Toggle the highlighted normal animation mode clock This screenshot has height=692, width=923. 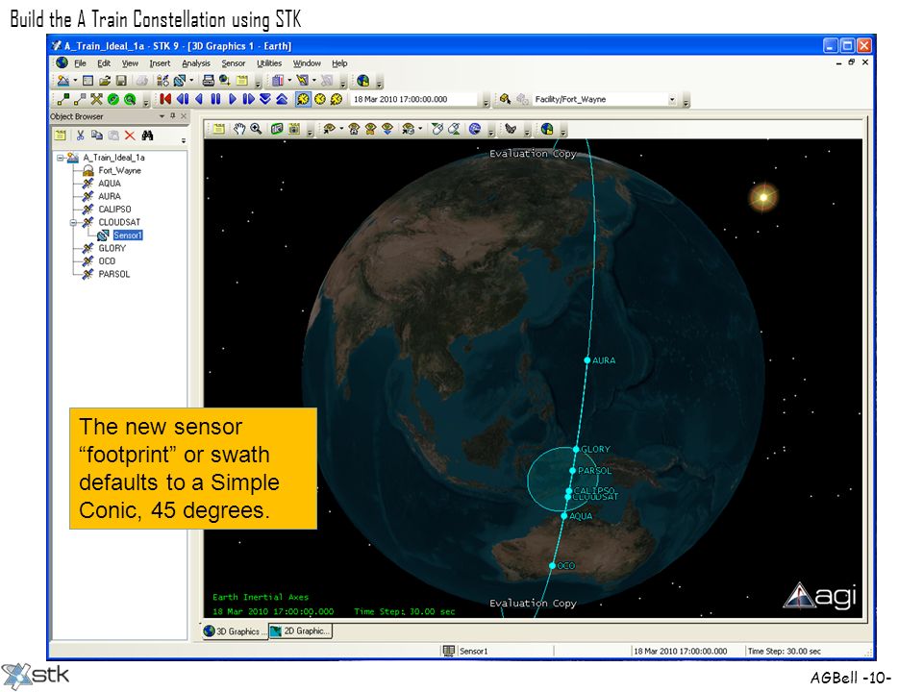(x=303, y=99)
